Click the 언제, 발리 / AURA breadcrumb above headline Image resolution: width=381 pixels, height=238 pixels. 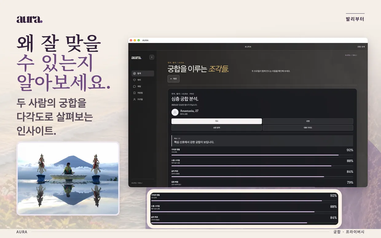pos(176,63)
